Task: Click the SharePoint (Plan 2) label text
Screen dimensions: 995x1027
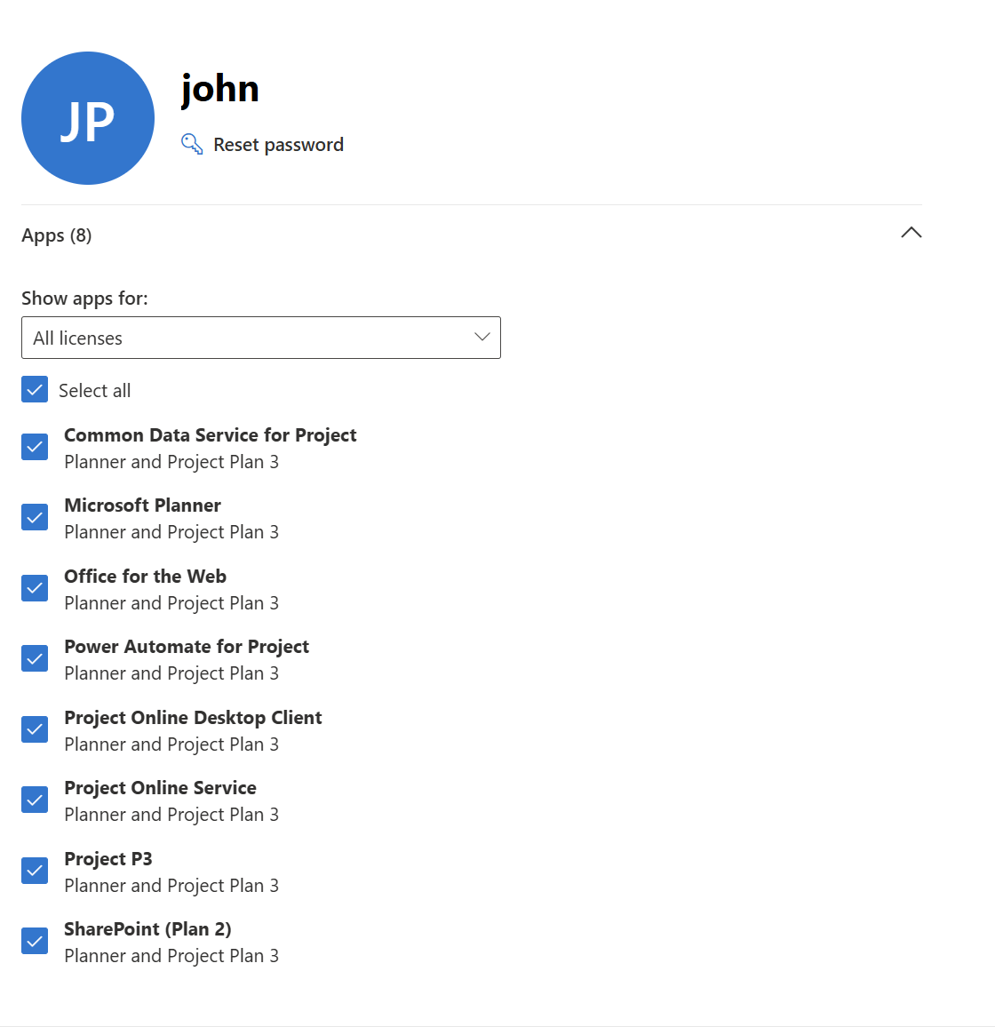Action: point(148,929)
